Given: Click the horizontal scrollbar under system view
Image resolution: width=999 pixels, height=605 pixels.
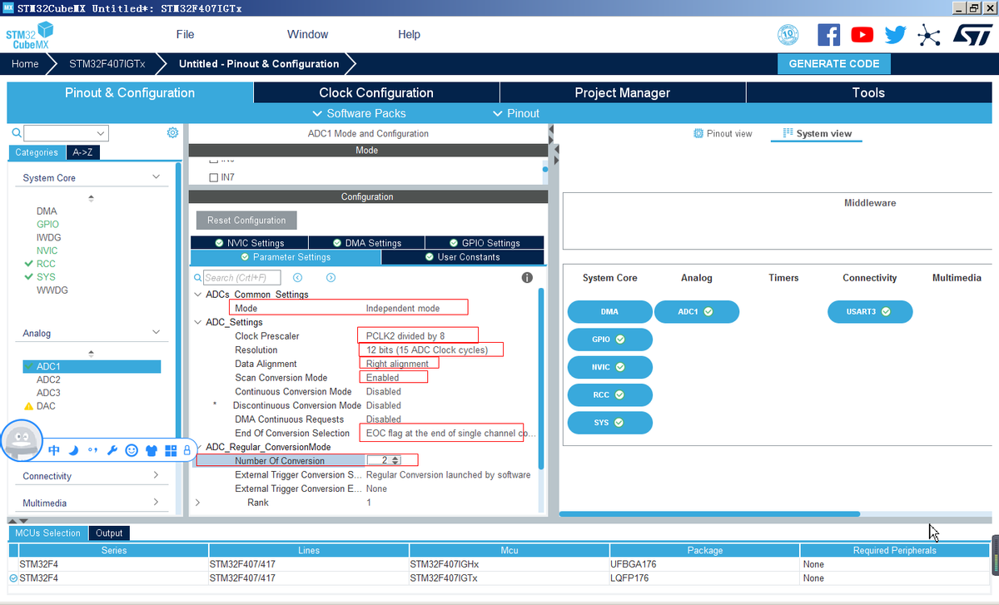Looking at the screenshot, I should tap(709, 513).
